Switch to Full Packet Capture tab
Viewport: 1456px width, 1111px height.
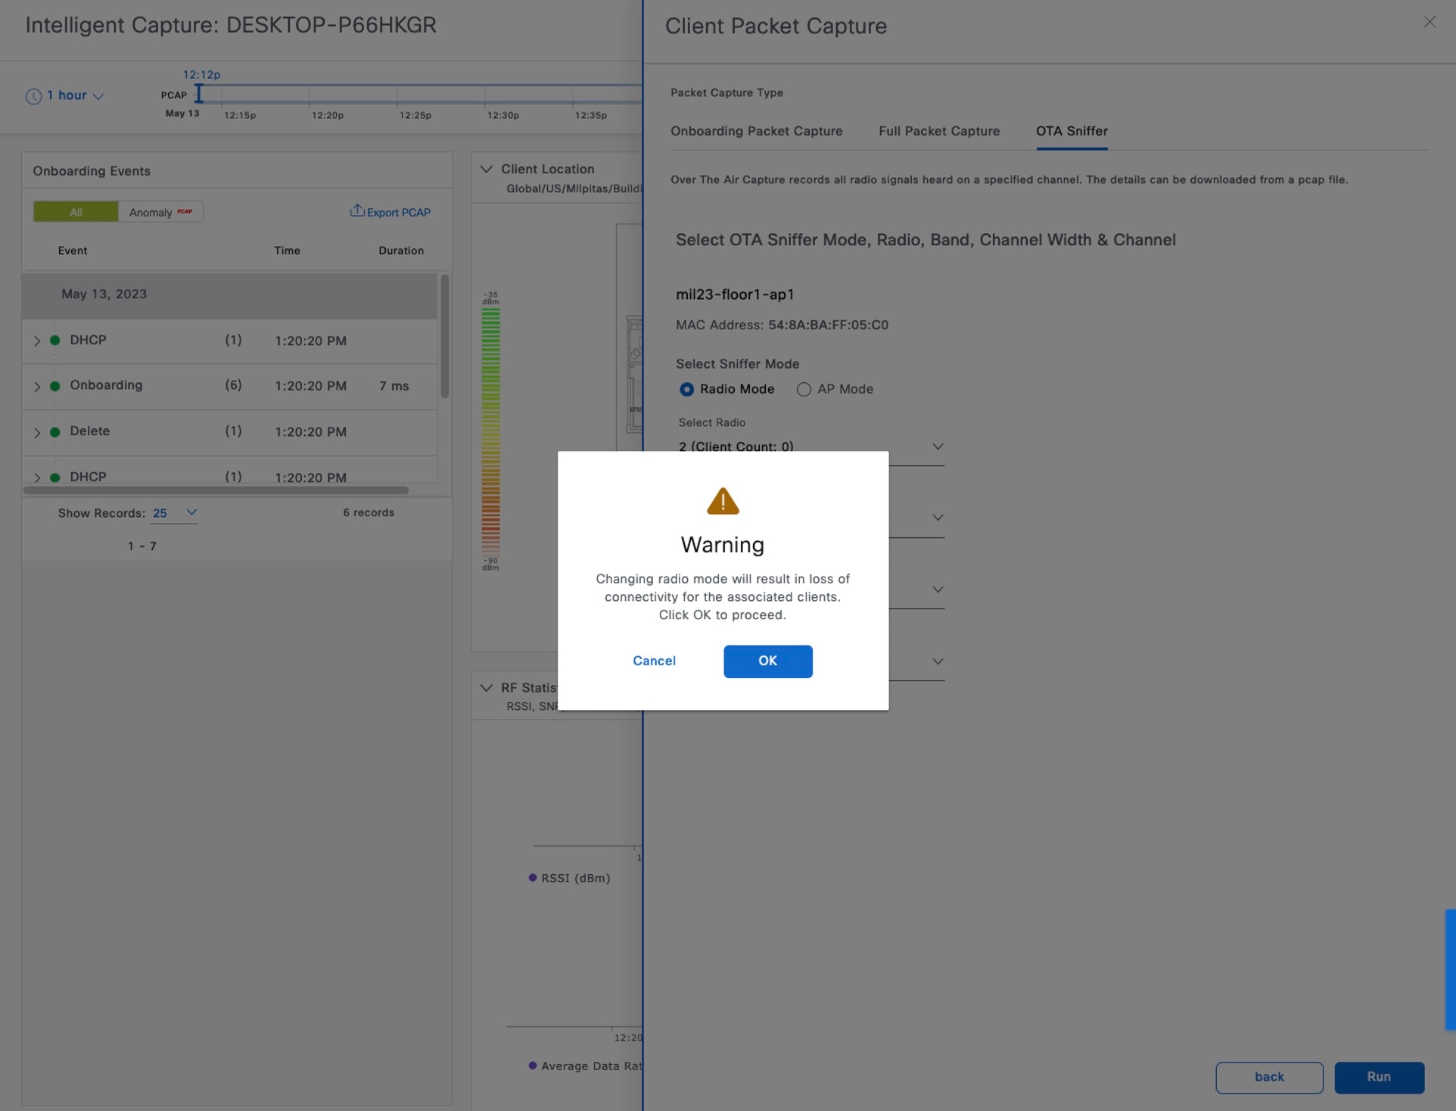tap(938, 131)
